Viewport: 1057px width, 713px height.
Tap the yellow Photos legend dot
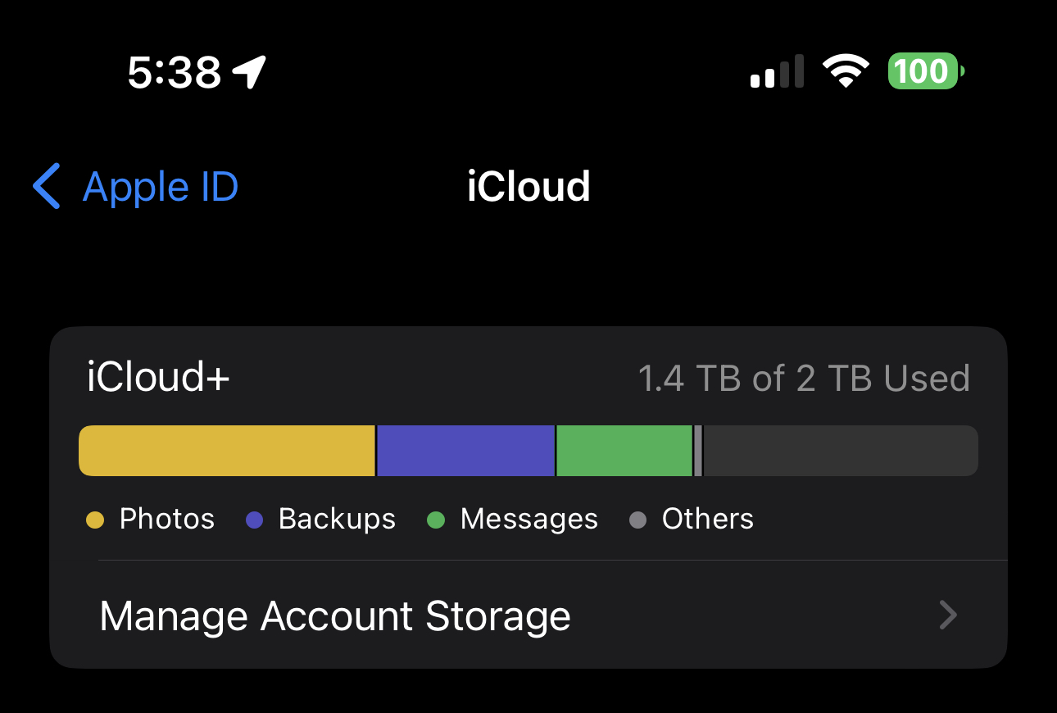(x=96, y=520)
